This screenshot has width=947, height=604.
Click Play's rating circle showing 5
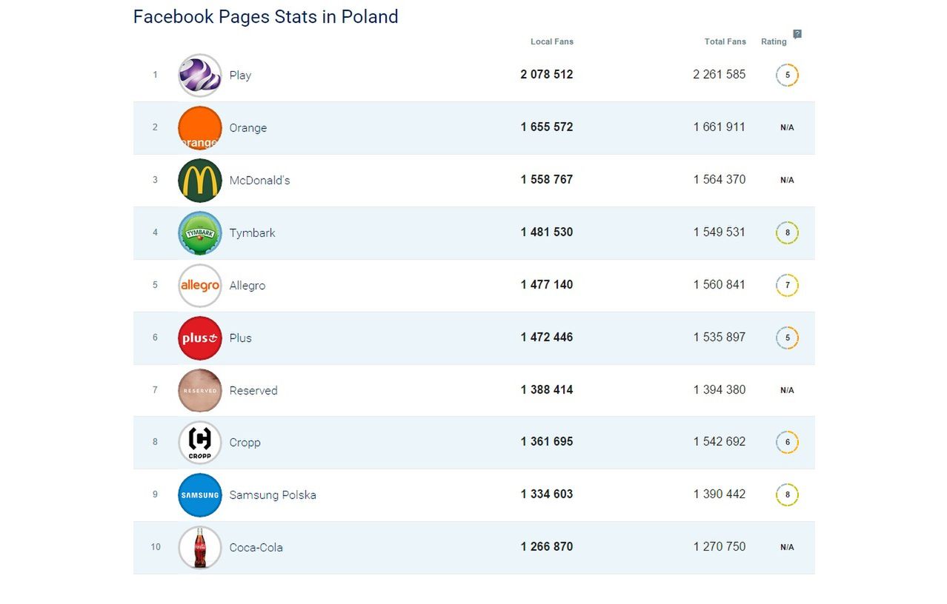(787, 75)
